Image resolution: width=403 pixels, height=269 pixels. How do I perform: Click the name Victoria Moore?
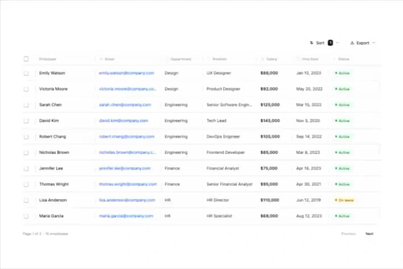point(53,89)
